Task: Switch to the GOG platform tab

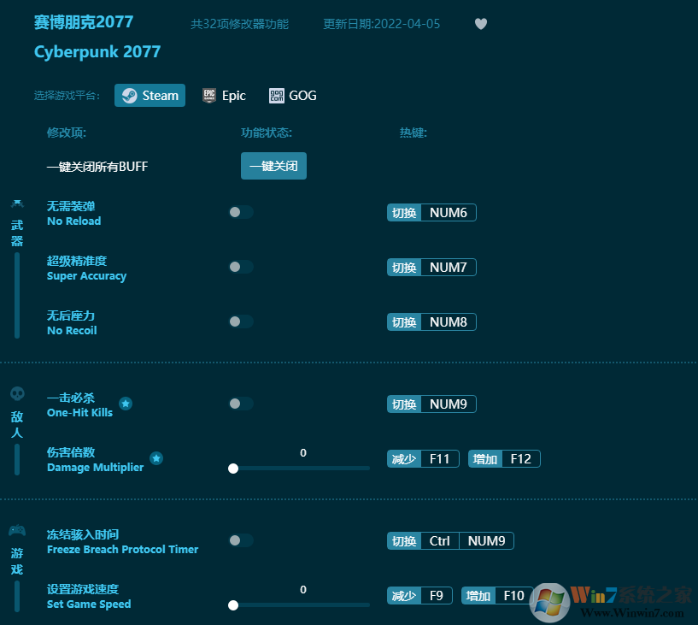Action: 293,95
